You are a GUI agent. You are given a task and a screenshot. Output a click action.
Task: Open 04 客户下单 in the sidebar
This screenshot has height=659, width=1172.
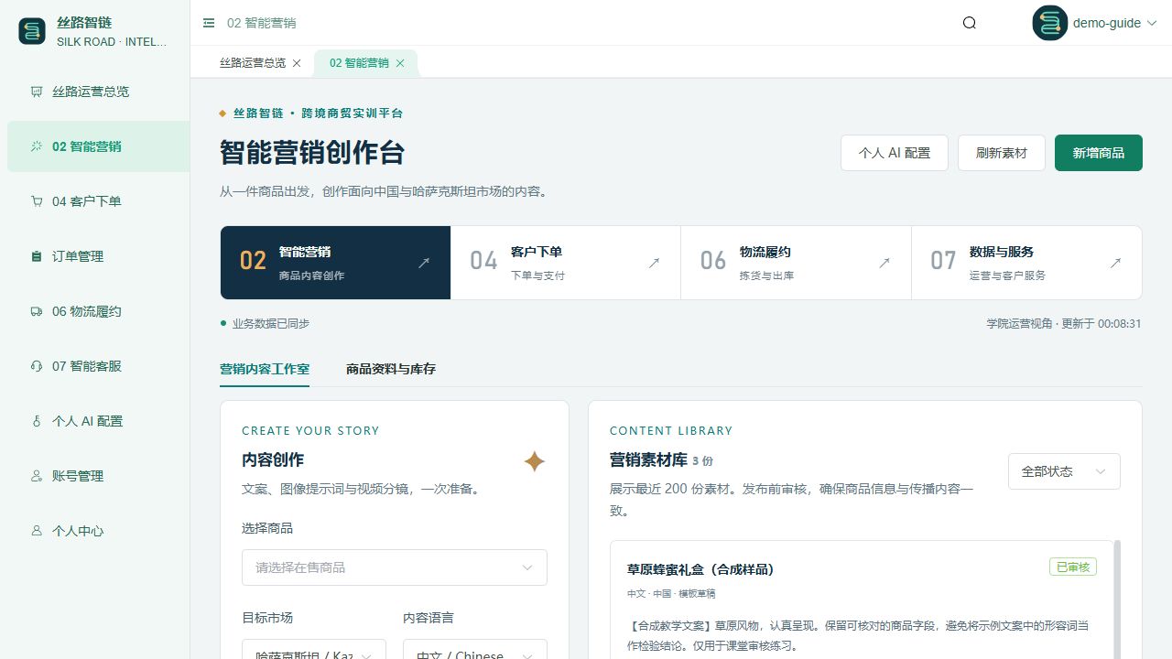[x=98, y=201]
